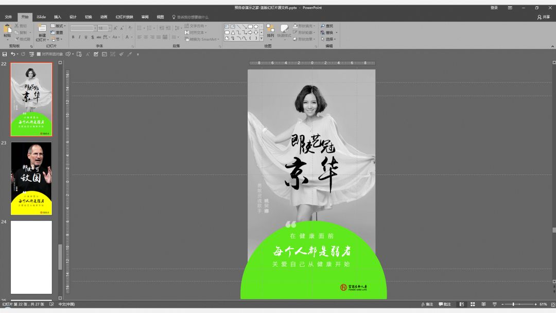
Task: Select blank slide 24 thumbnail
Action: pos(31,257)
